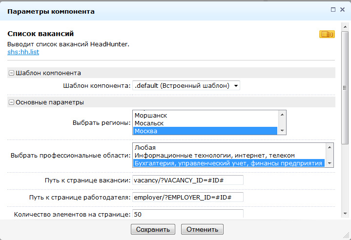Select Москва in the regions list
351x240 pixels.
tap(205, 131)
